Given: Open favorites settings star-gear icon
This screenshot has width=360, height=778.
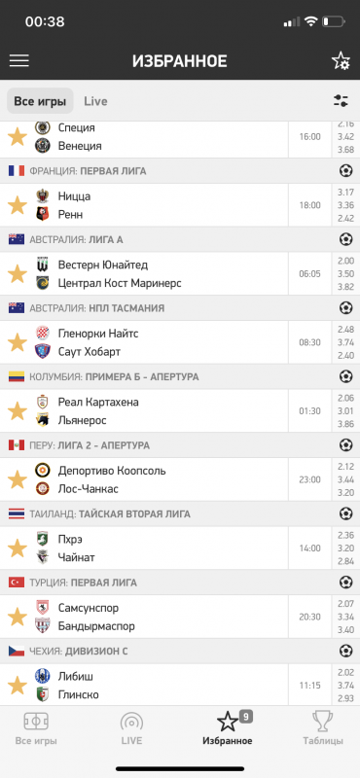Looking at the screenshot, I should point(341,61).
